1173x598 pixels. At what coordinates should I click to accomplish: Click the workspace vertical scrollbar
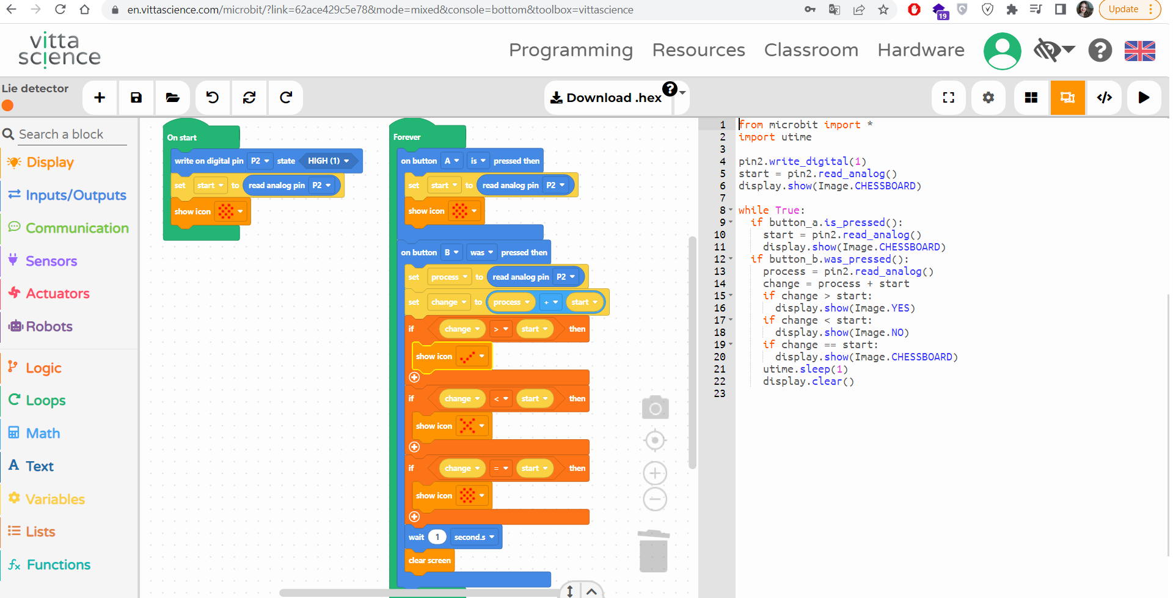click(692, 352)
